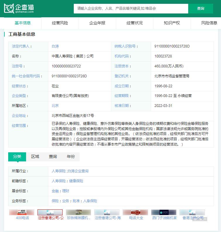Screen dimensions: 221x232
Task: Click the 北京 region link
Action: pos(55,106)
